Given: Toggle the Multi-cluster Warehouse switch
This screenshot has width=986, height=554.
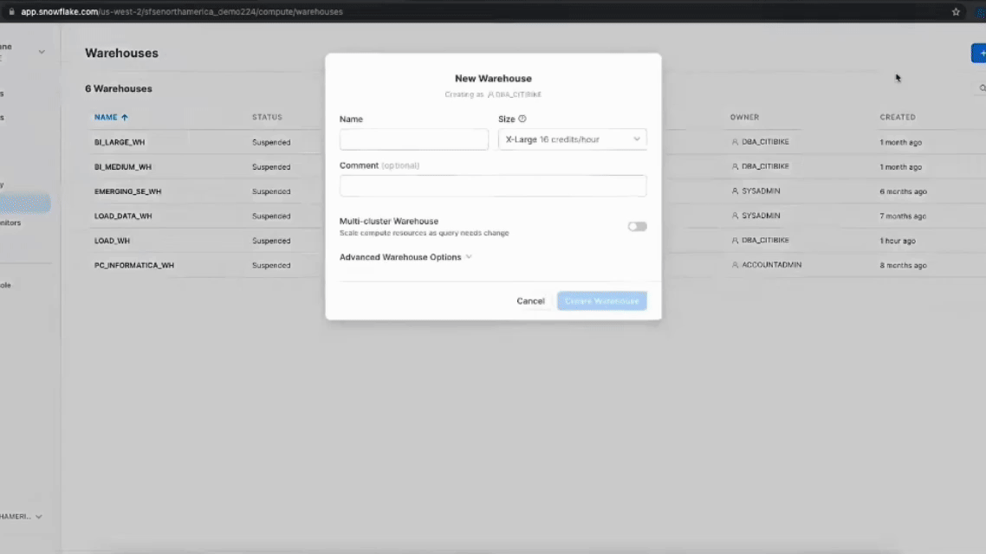Looking at the screenshot, I should 637,227.
